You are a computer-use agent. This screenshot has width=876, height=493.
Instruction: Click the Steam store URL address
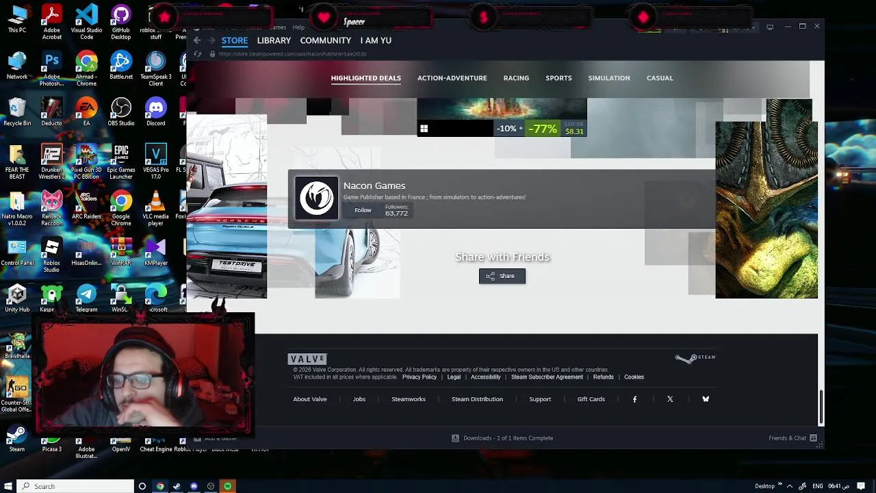[x=292, y=54]
